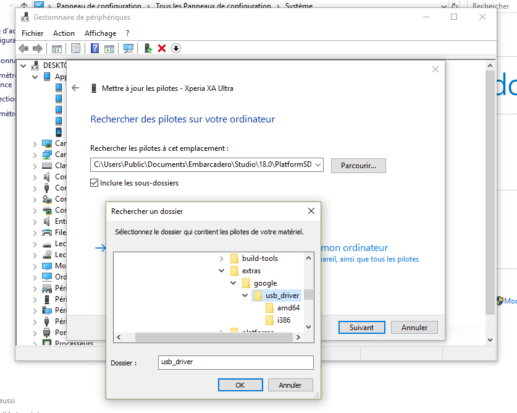Open the Affichage menu
Viewport: 517px width, 413px height.
pos(100,33)
